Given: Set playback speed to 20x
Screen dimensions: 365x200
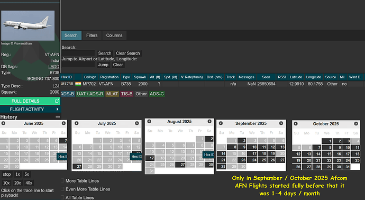Looking at the screenshot, I should [x=17, y=183].
